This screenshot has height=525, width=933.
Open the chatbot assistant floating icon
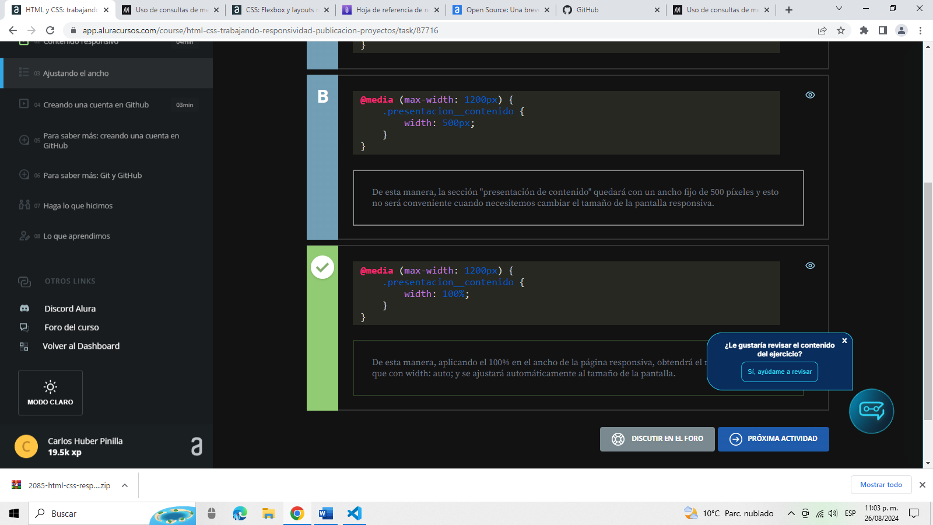[x=871, y=411]
